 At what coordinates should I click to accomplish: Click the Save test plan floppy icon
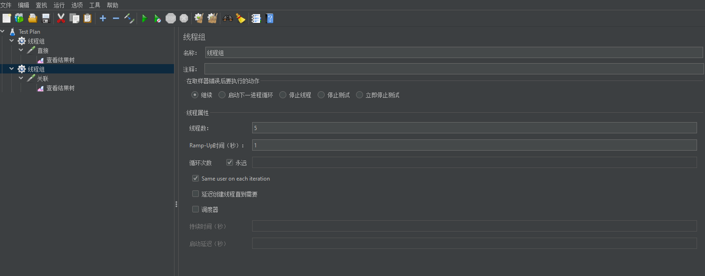[46, 18]
